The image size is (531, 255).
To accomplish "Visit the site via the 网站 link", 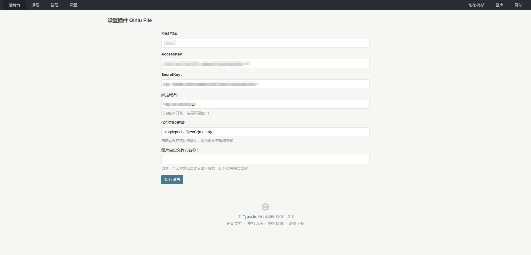I will [518, 5].
